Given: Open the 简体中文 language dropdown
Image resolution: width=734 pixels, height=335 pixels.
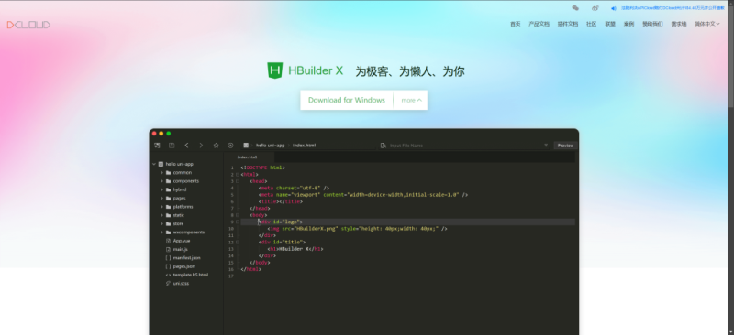Looking at the screenshot, I should pyautogui.click(x=706, y=24).
